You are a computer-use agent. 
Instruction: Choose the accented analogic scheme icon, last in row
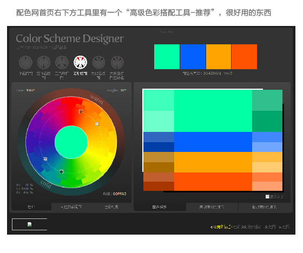click(x=117, y=62)
